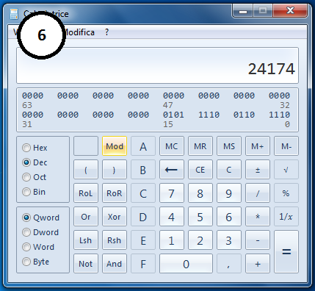Click bit group 0101 in binary display

tap(173, 115)
